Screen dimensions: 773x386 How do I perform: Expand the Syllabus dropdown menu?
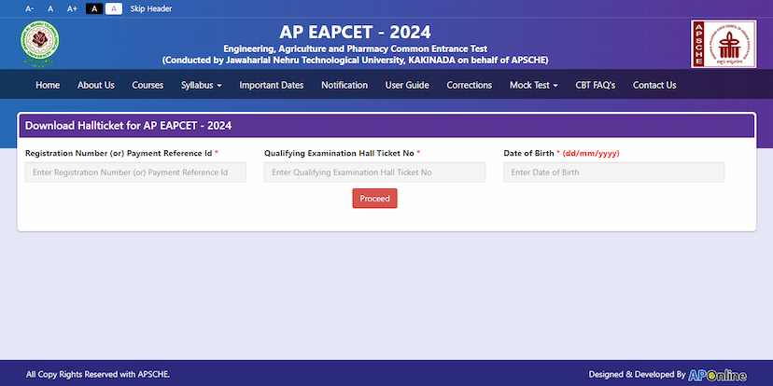click(201, 85)
